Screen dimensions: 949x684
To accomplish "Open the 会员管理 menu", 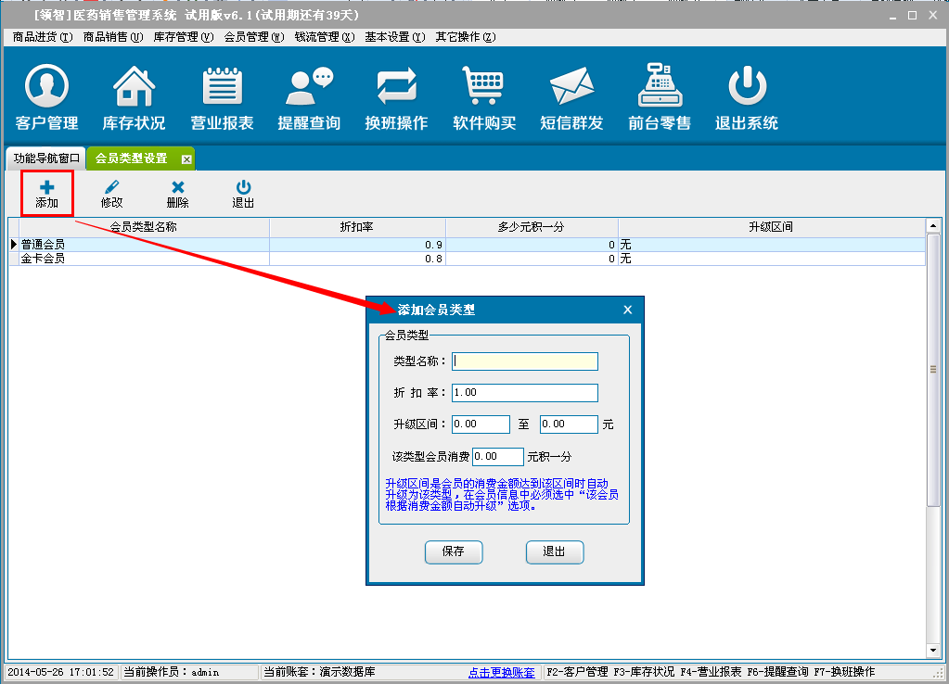I will pyautogui.click(x=253, y=37).
